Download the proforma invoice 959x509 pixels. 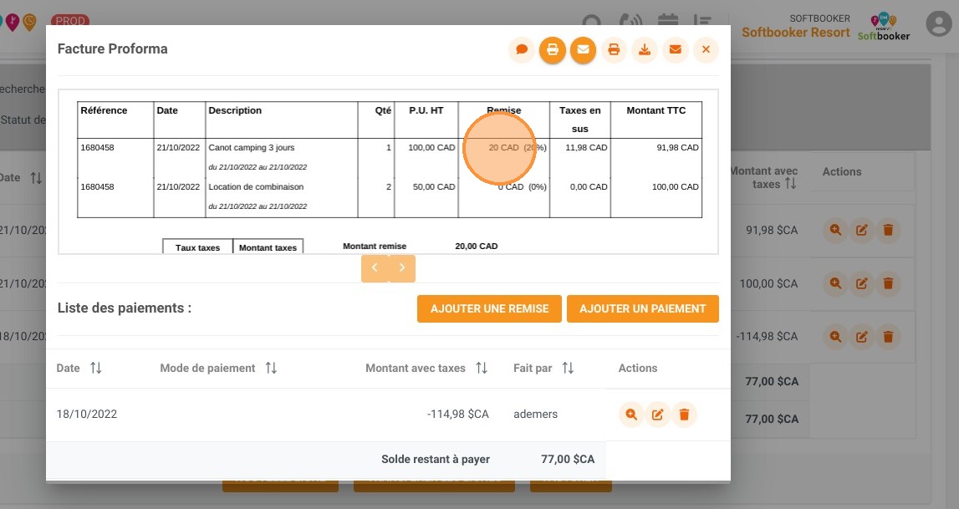pyautogui.click(x=645, y=49)
